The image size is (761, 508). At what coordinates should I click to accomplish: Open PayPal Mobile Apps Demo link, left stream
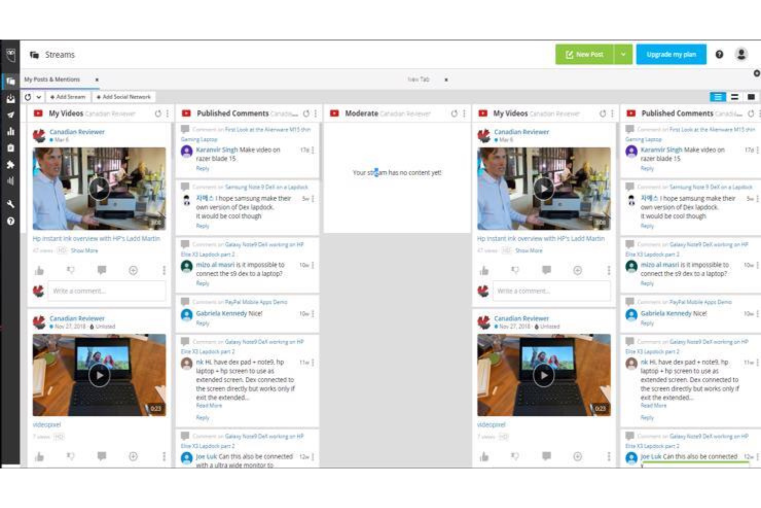point(256,302)
